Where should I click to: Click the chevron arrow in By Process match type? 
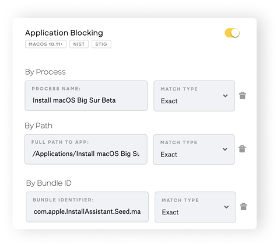pos(225,96)
